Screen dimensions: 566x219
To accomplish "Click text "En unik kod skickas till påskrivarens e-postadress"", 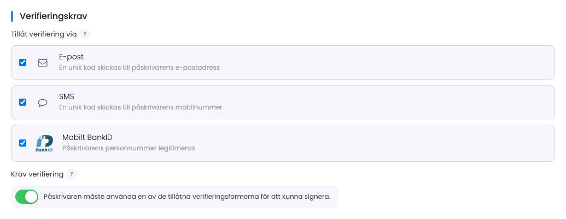I will [x=139, y=68].
